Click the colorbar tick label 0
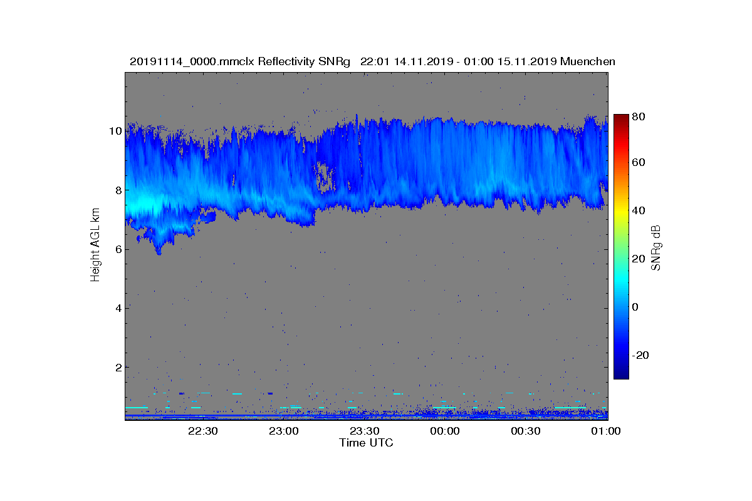752x501 pixels. (637, 307)
